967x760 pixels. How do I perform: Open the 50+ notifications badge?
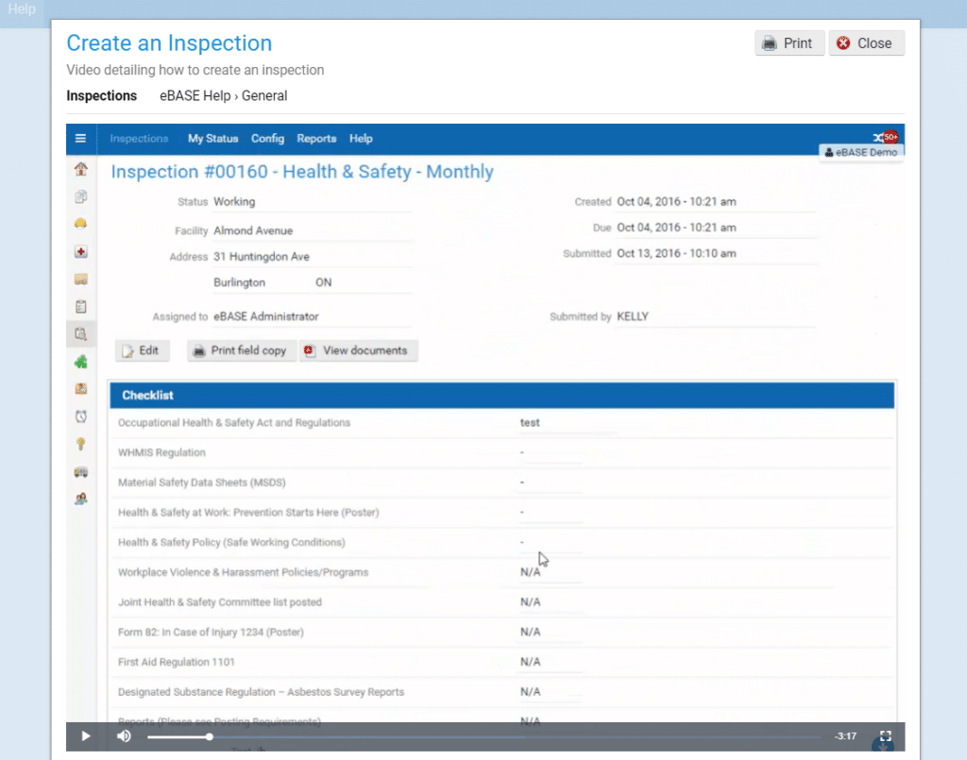pos(889,136)
